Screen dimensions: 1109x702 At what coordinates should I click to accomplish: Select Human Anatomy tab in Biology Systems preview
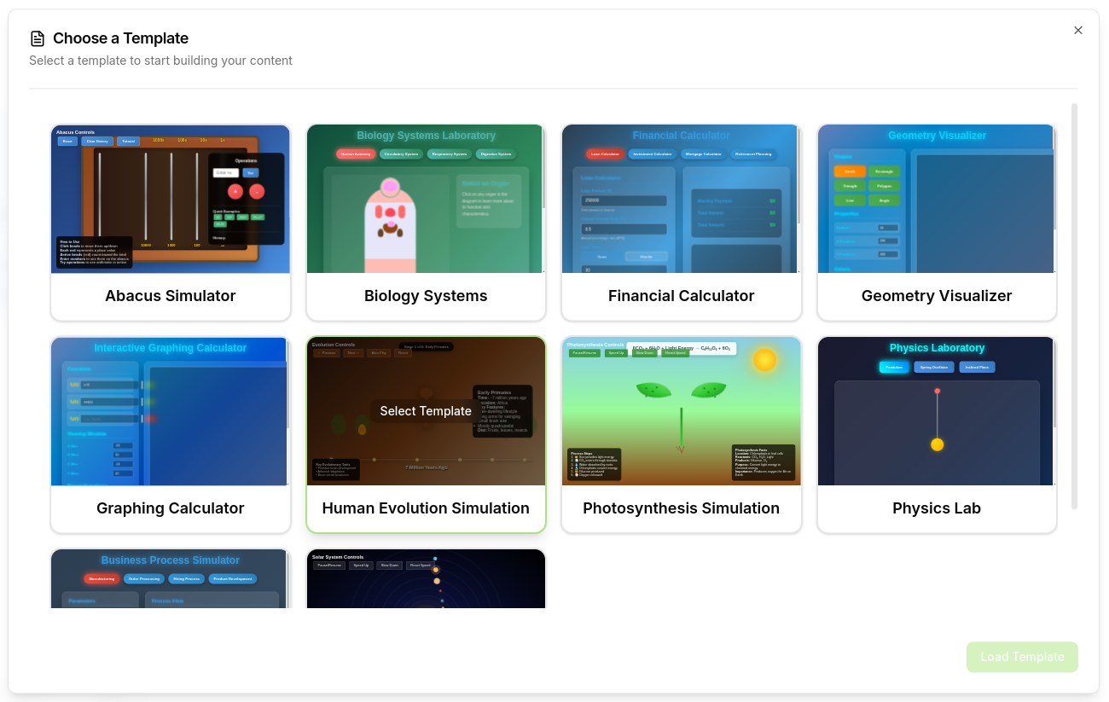356,154
